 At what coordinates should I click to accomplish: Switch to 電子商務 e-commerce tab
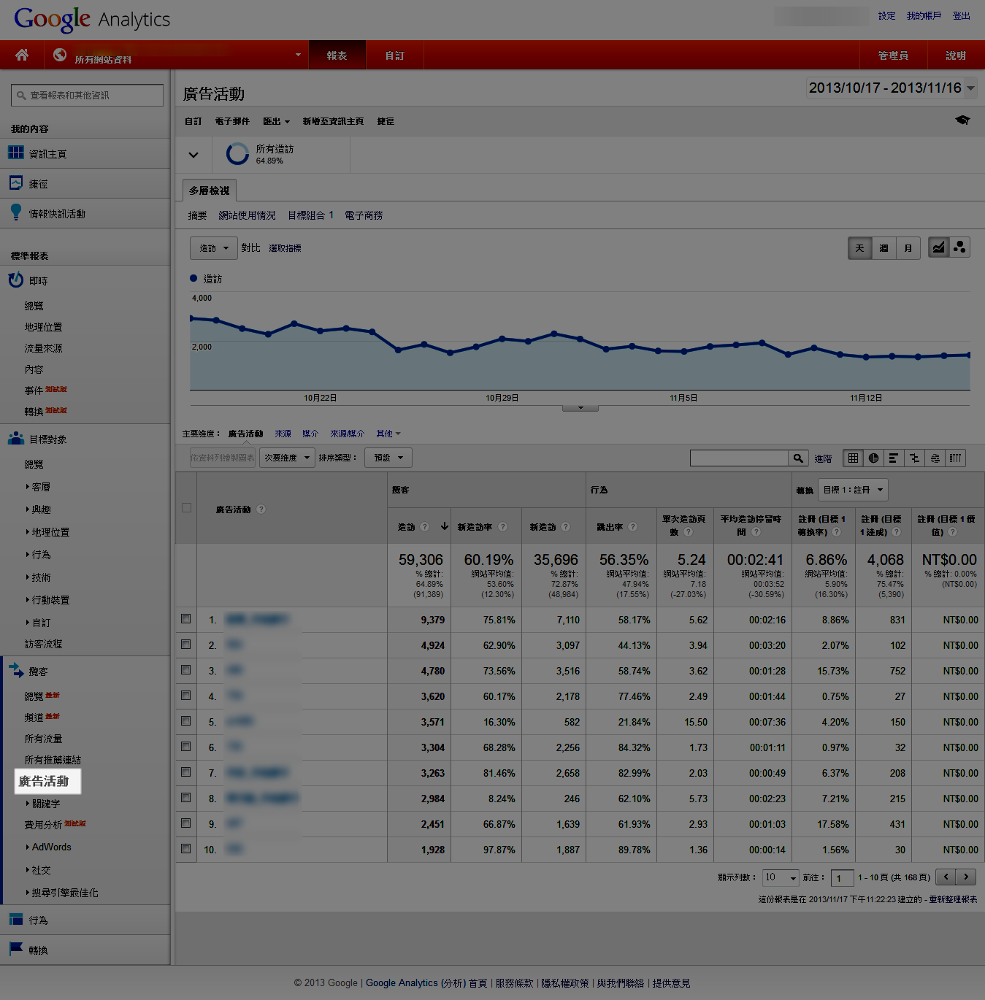[364, 215]
